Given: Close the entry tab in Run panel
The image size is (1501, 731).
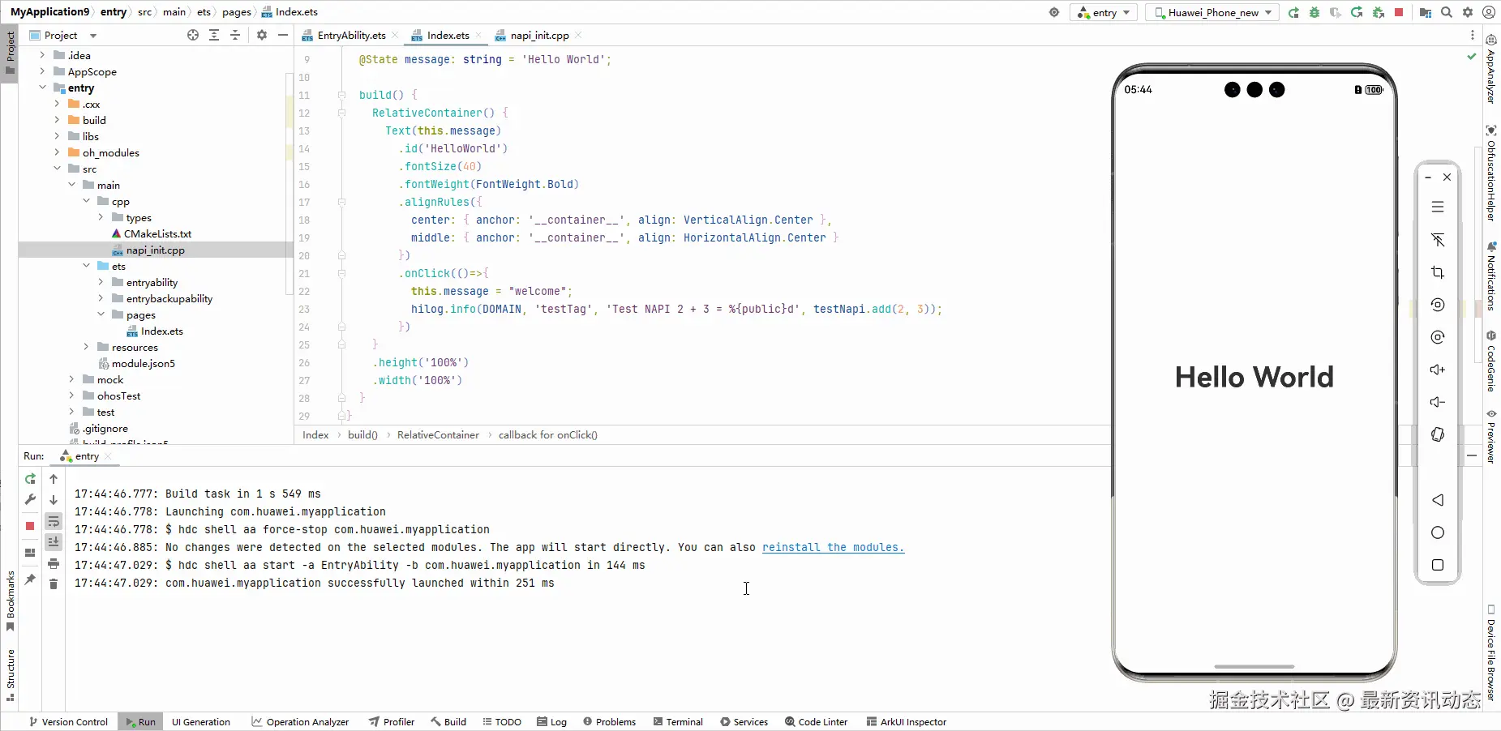Looking at the screenshot, I should [108, 456].
